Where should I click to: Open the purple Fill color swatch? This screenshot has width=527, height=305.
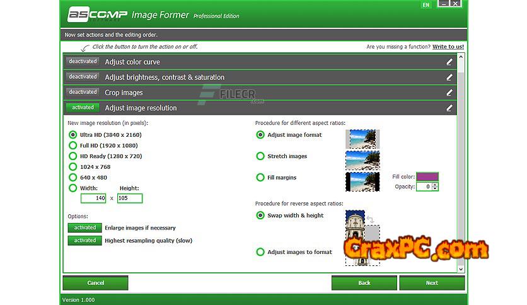click(x=427, y=176)
